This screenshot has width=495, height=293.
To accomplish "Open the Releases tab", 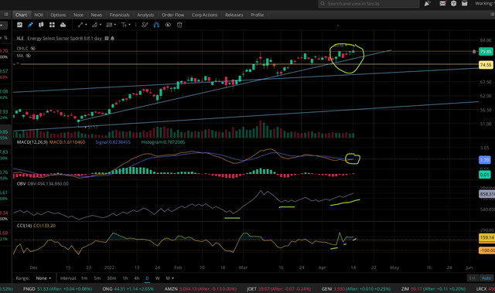I will [234, 15].
